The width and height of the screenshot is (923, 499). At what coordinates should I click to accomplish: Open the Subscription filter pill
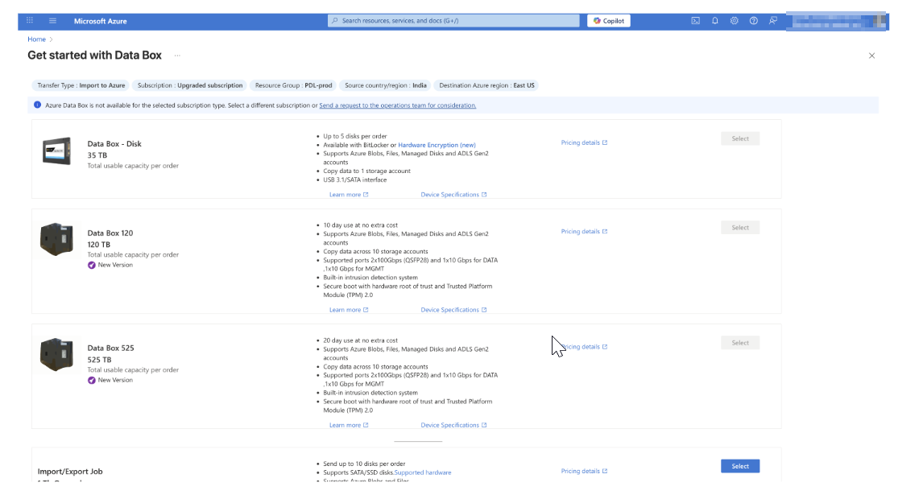click(193, 85)
